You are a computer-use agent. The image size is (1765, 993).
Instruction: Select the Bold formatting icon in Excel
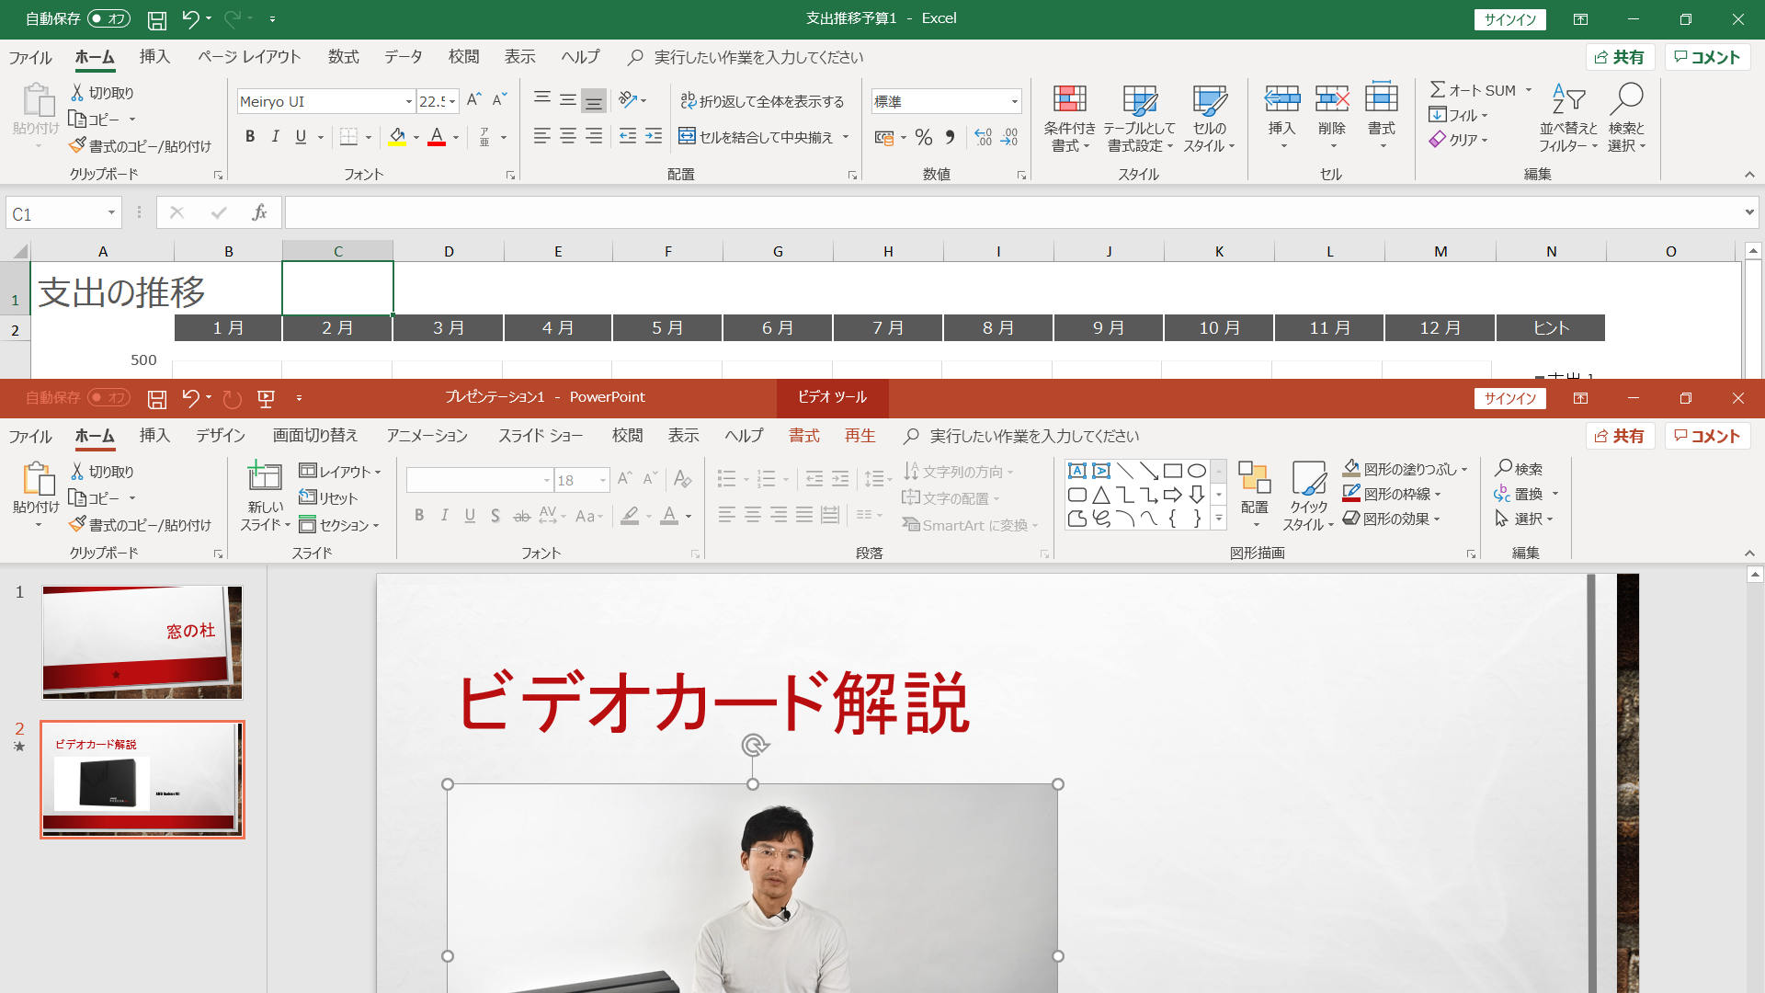(249, 136)
